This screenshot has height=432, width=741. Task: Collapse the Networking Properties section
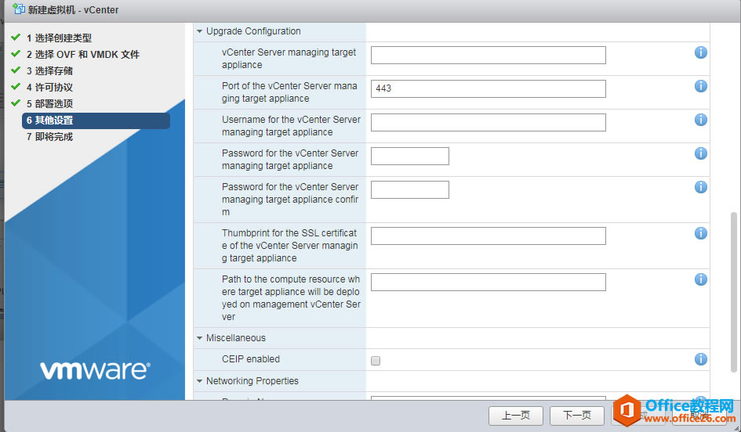coord(199,381)
